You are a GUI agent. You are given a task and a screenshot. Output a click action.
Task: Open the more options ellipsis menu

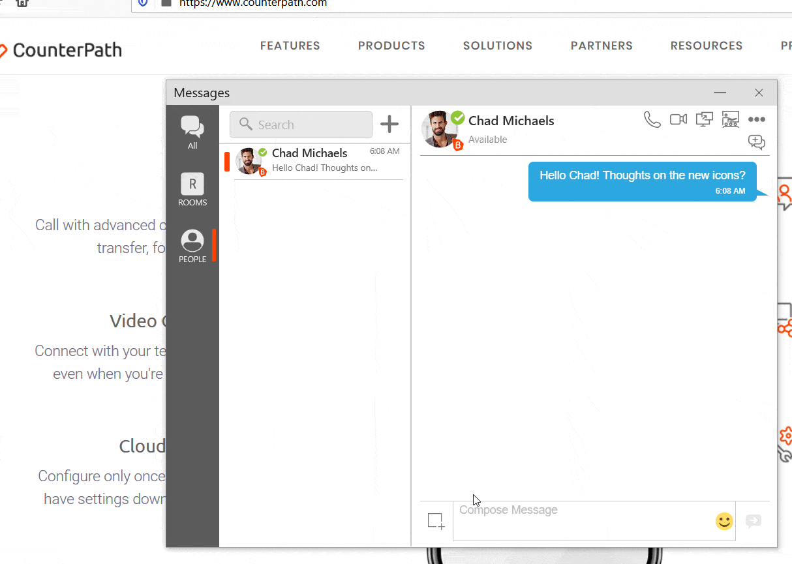pyautogui.click(x=756, y=119)
